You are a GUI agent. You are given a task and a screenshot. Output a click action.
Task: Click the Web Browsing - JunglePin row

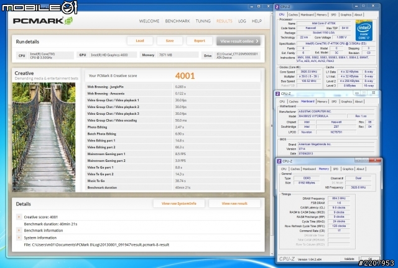click(x=173, y=87)
